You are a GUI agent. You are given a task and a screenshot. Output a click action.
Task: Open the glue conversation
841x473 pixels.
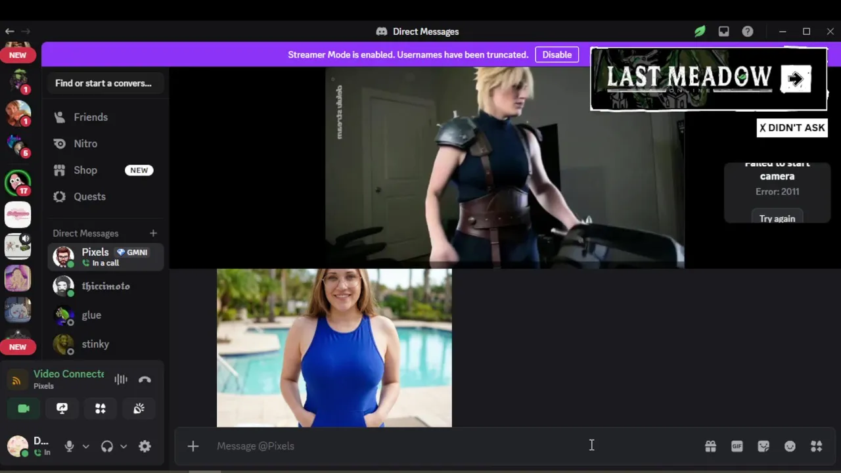[105, 315]
